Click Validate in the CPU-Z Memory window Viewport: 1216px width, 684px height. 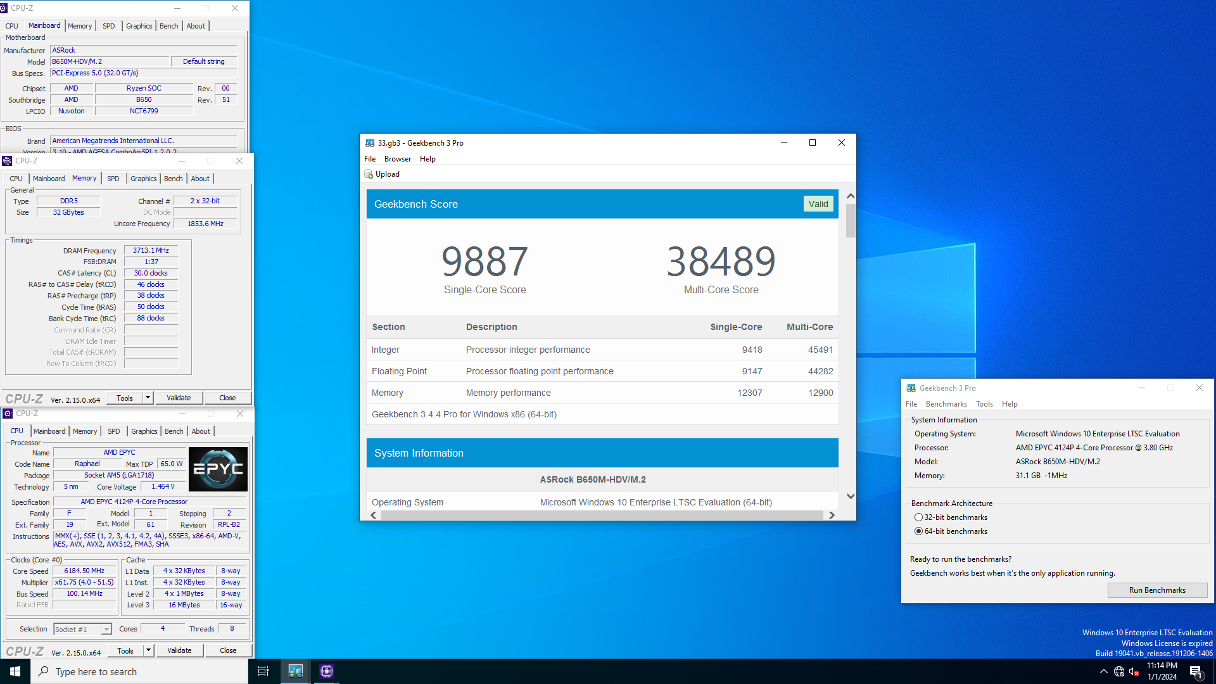pos(179,398)
